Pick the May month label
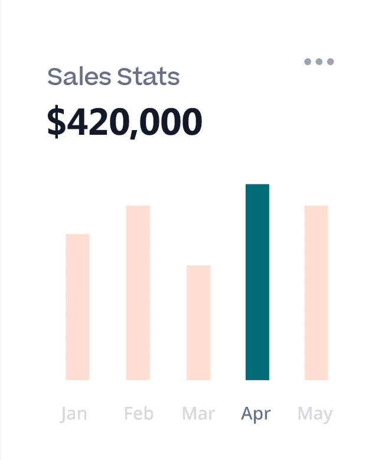 [315, 414]
